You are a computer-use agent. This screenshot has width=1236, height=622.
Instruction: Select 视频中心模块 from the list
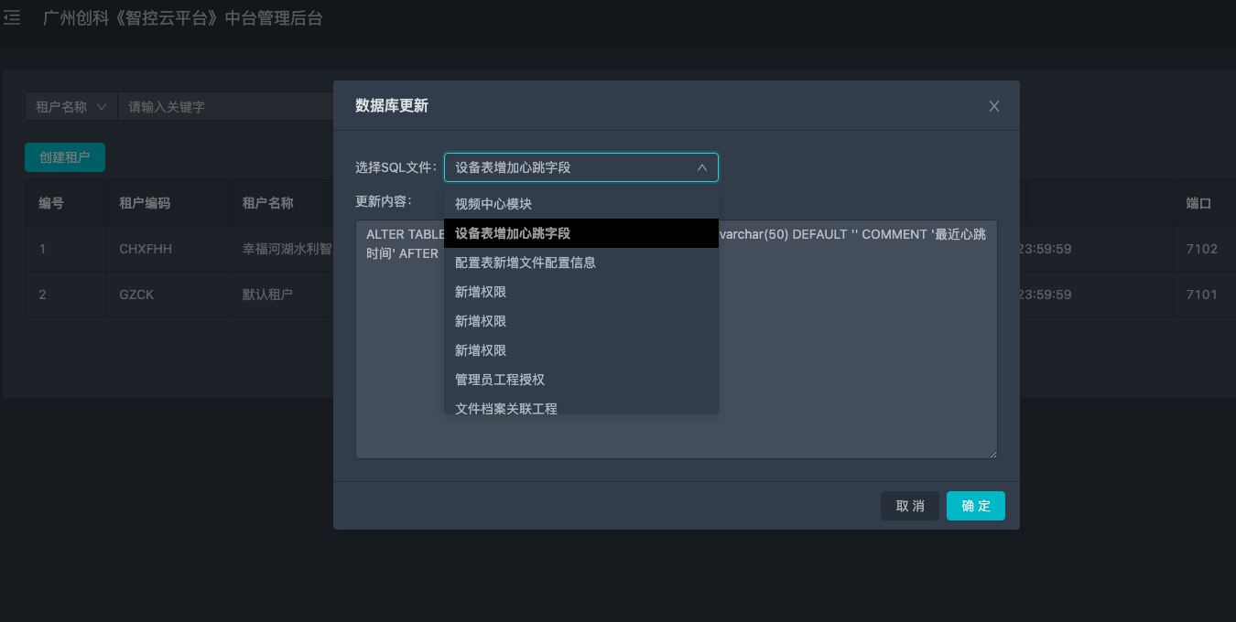(494, 203)
